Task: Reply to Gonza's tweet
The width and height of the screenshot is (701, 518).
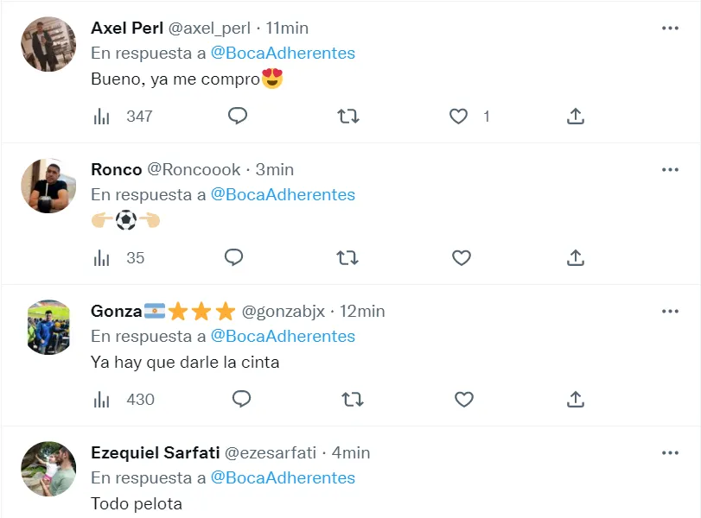Action: click(x=241, y=399)
